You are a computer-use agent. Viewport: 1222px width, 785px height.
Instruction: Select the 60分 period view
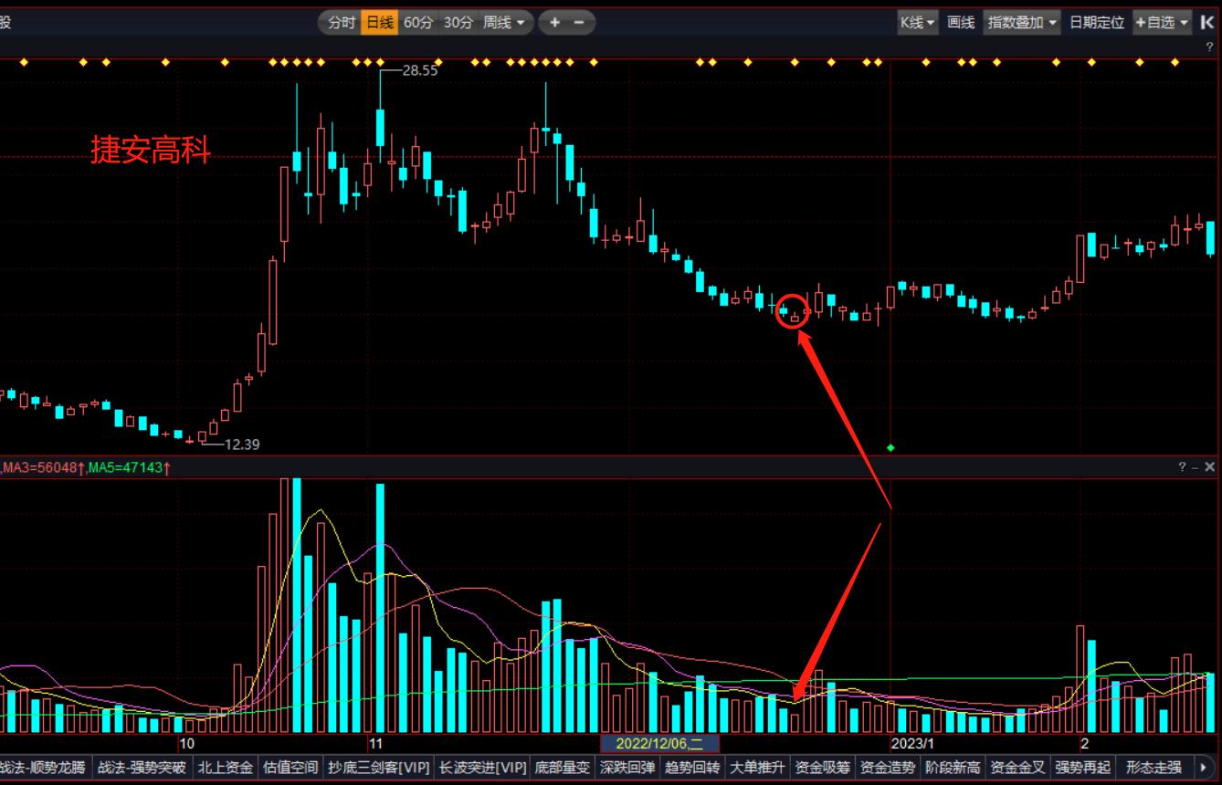[418, 23]
